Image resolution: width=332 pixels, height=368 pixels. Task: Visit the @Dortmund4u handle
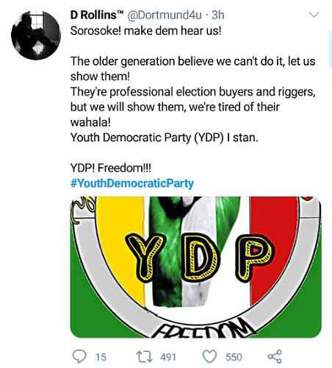click(165, 15)
